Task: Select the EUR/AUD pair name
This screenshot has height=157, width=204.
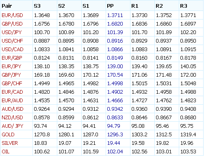Action: (12, 101)
